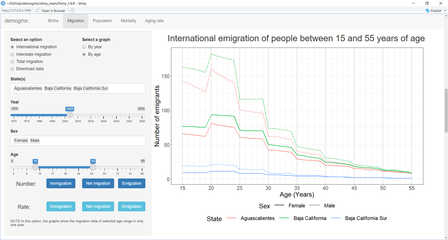448x240 pixels.
Task: Click the Open in Browser icon
Action: point(38,10)
